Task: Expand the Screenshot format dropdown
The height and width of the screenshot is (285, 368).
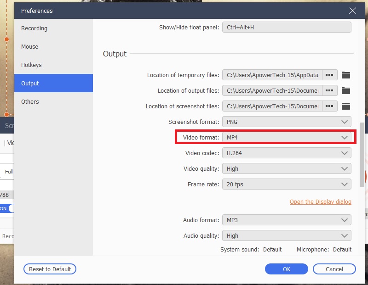Action: pos(287,122)
